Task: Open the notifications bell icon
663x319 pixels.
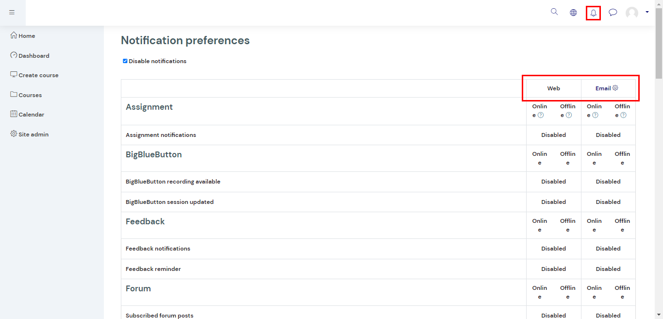Action: tap(593, 13)
